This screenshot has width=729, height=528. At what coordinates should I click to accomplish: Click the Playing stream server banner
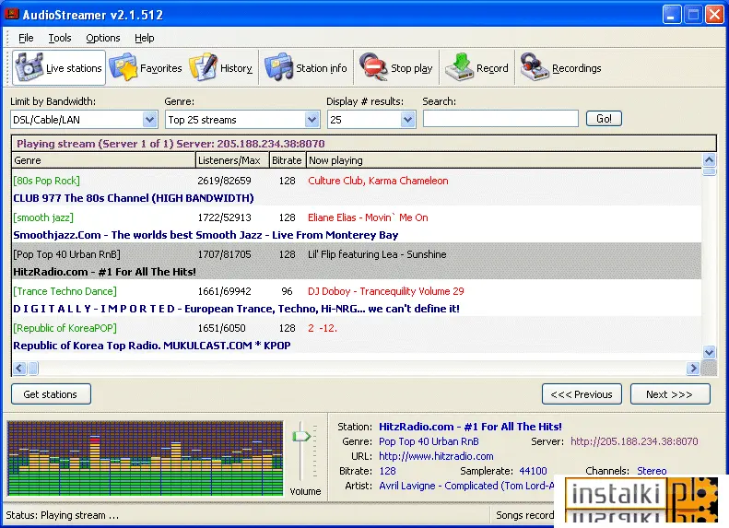point(363,143)
